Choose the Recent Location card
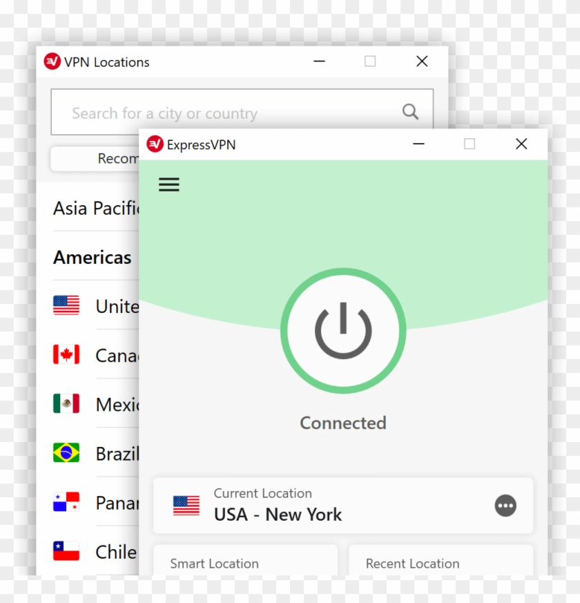 pos(441,560)
